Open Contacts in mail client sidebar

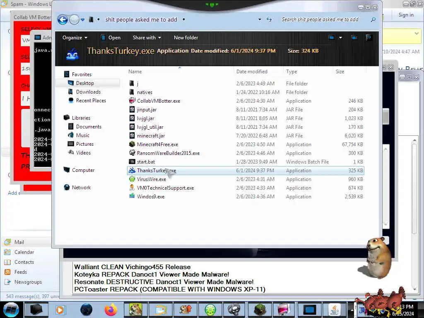click(x=24, y=262)
